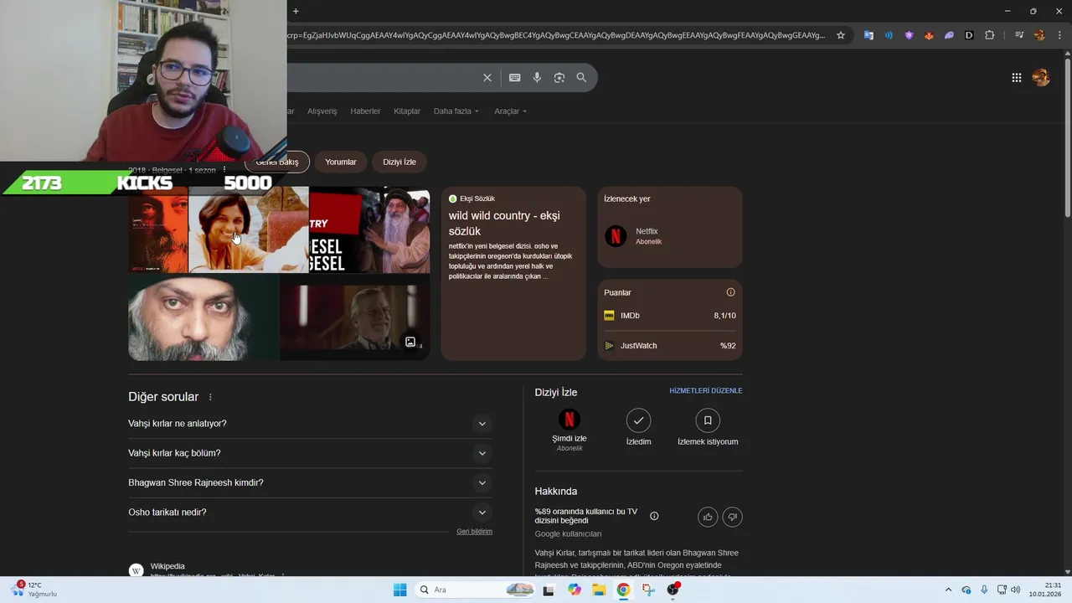Click the info icon next to %89 rating

tap(654, 516)
